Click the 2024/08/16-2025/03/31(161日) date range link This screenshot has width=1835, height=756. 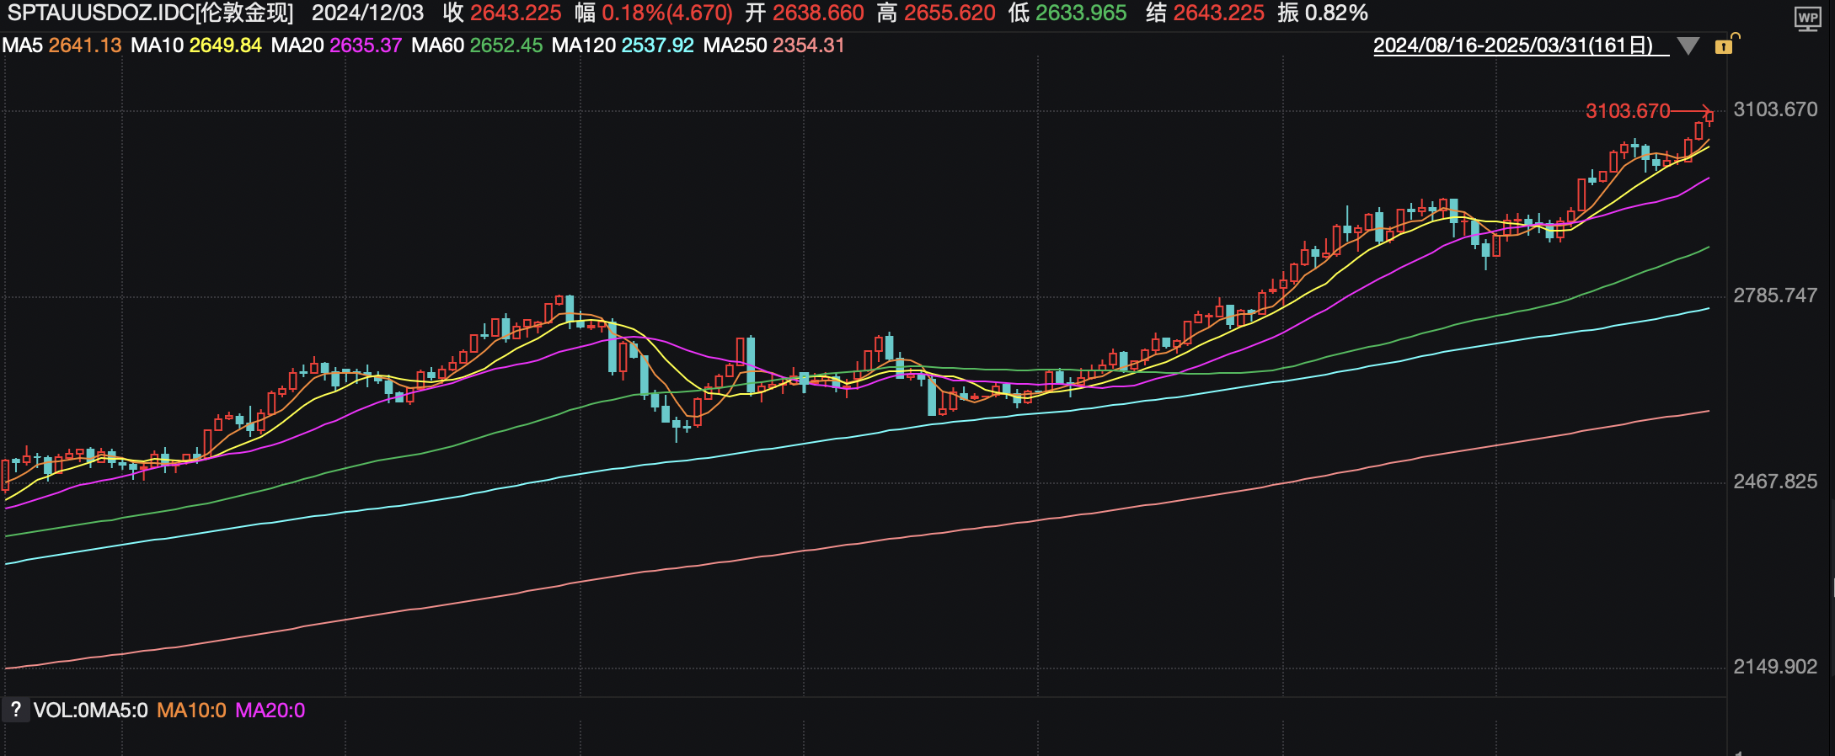click(x=1522, y=45)
